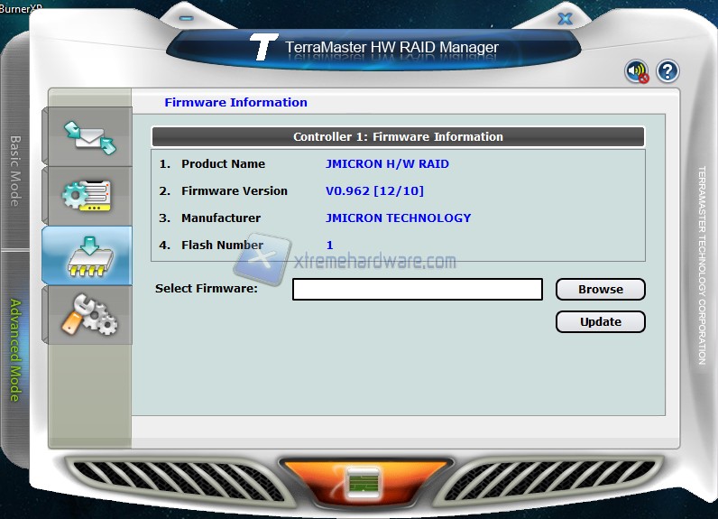Click the firmware information chip icon
Viewport: 718px width, 519px height.
click(87, 255)
